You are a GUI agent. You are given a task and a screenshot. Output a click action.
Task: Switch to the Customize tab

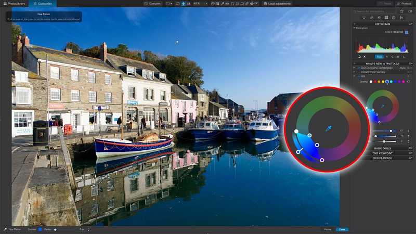(42, 4)
